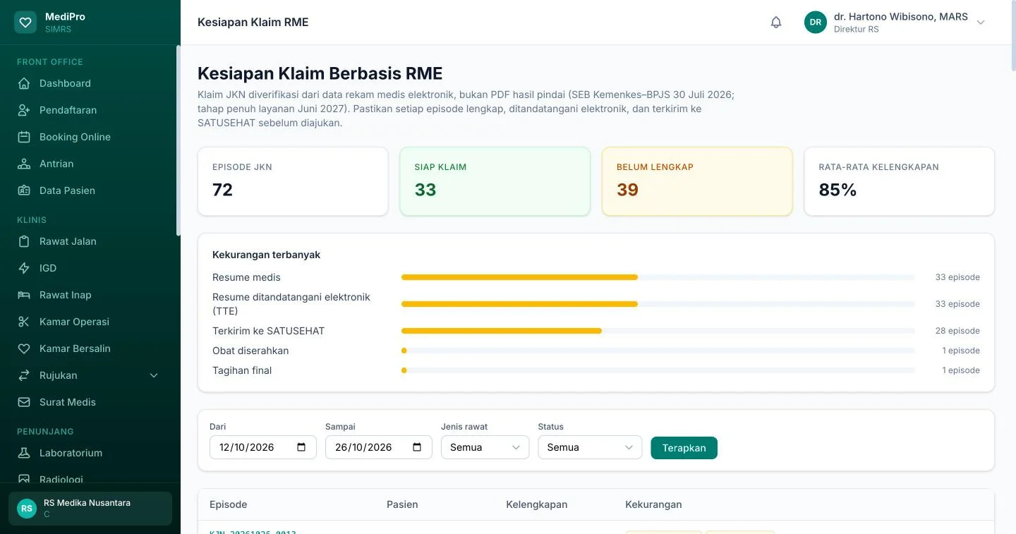Click the Tagihan final row label
The width and height of the screenshot is (1016, 534).
242,370
